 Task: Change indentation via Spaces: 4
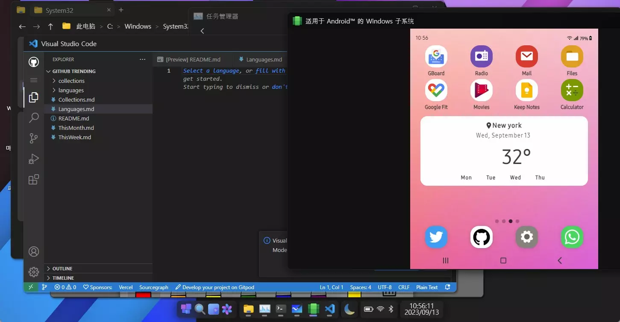pyautogui.click(x=361, y=287)
